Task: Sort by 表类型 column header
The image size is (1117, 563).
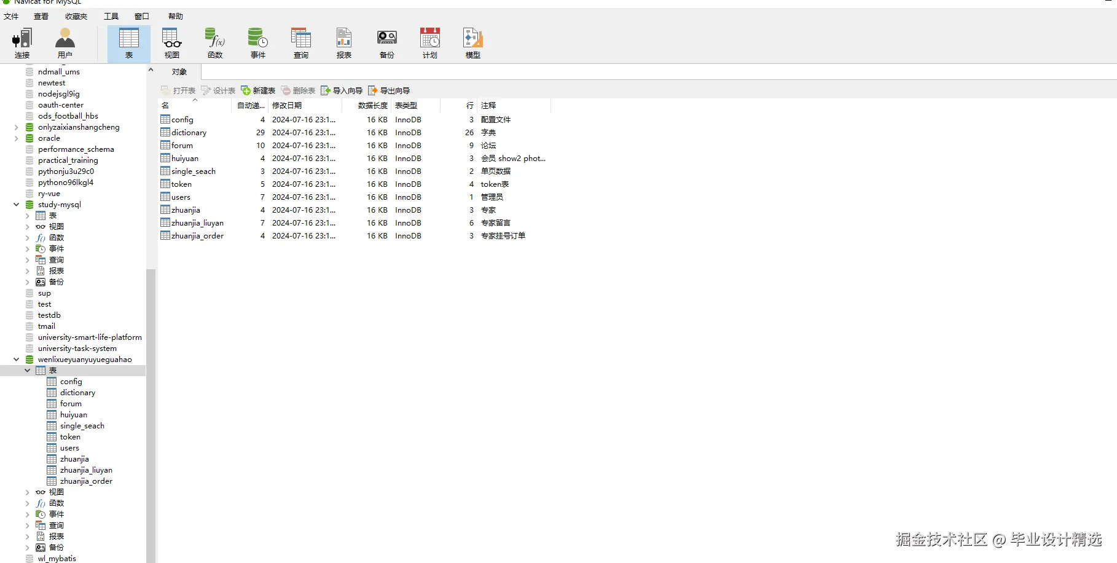Action: pos(415,106)
